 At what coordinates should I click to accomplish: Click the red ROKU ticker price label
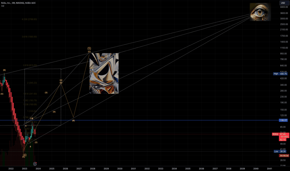point(275,134)
